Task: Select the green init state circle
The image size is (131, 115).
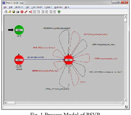Action: pyautogui.click(x=19, y=30)
